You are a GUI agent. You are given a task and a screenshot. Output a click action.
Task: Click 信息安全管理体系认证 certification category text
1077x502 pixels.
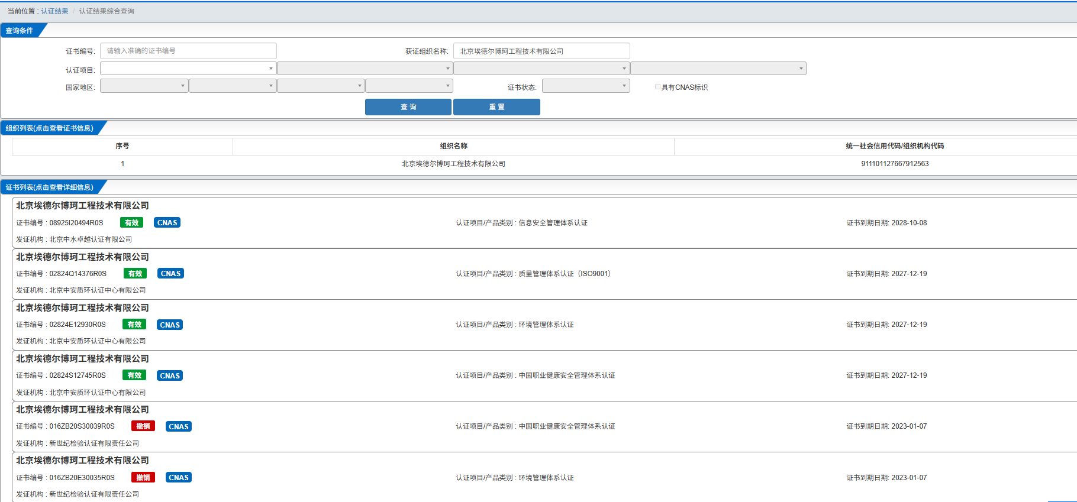click(553, 223)
